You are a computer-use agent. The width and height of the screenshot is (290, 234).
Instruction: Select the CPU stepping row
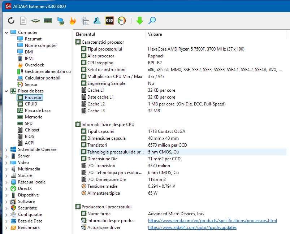coord(183,63)
